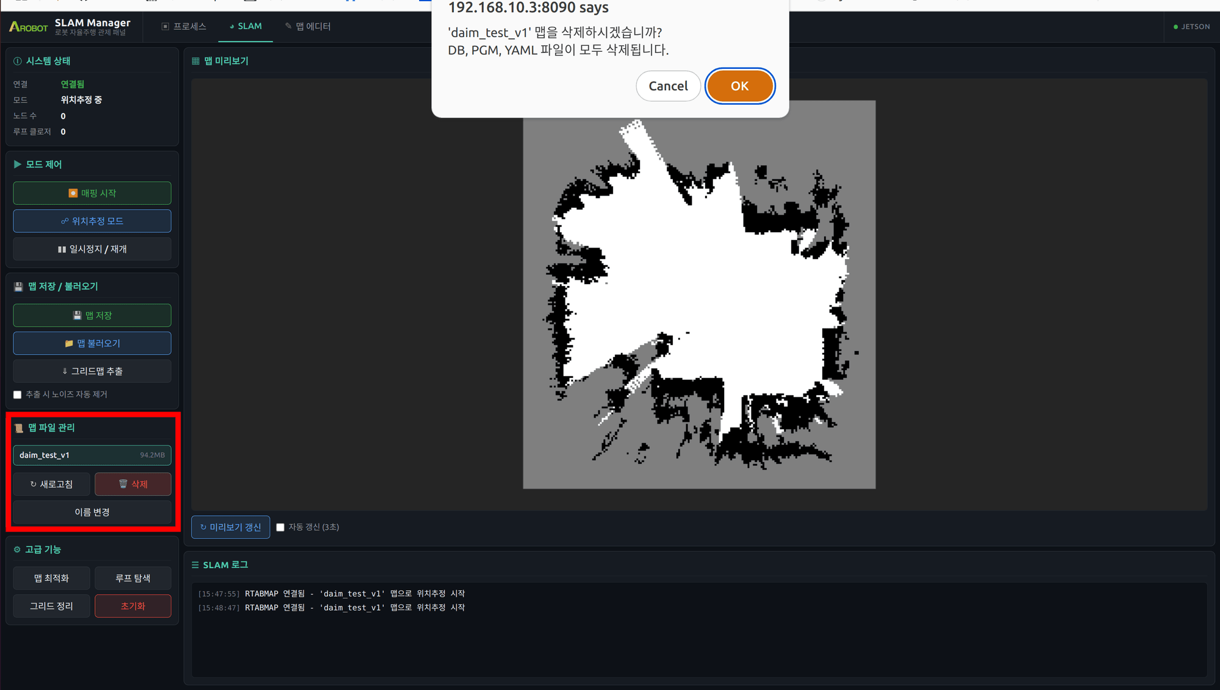Click the SLAM 로그 list icon

coord(195,565)
